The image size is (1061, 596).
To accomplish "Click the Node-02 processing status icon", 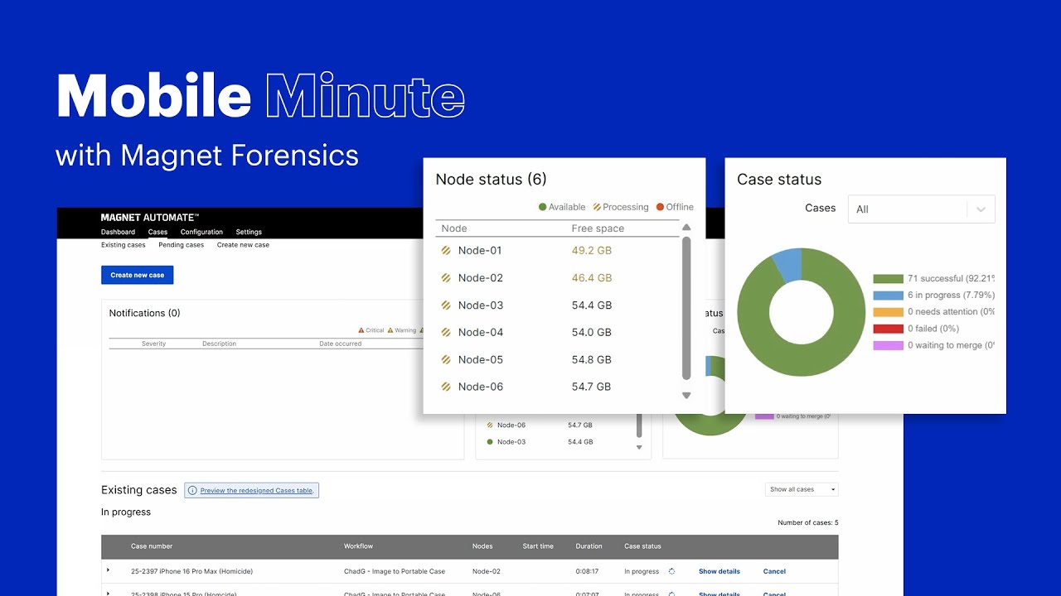I will (x=446, y=277).
